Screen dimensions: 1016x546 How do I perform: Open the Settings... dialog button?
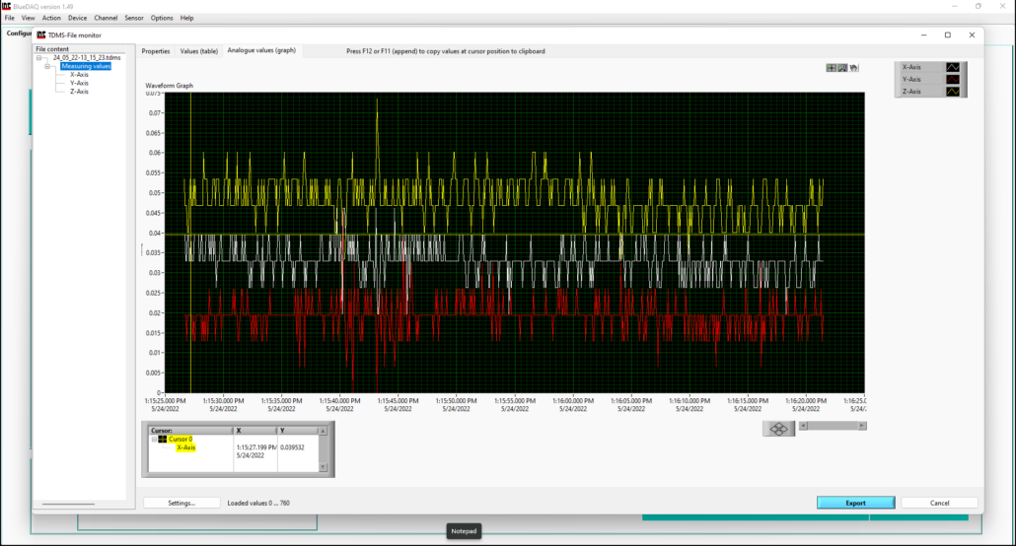point(181,503)
